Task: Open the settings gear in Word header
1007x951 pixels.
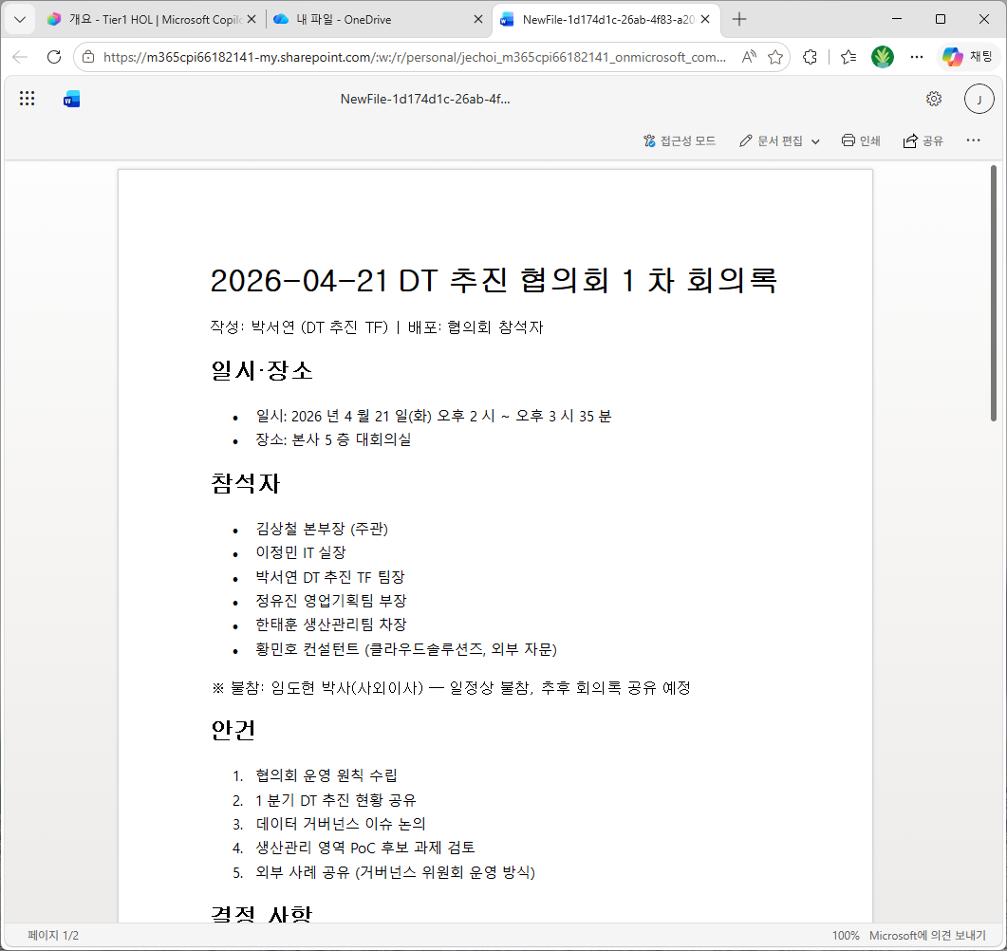Action: click(934, 99)
